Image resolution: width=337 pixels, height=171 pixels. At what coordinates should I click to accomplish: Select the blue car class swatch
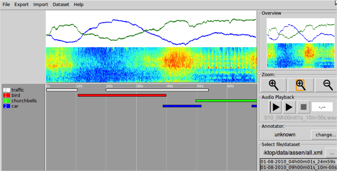[x=7, y=106]
